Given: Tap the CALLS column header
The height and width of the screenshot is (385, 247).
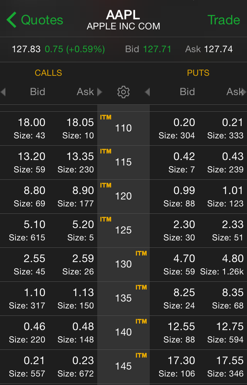Looking at the screenshot, I should point(48,73).
